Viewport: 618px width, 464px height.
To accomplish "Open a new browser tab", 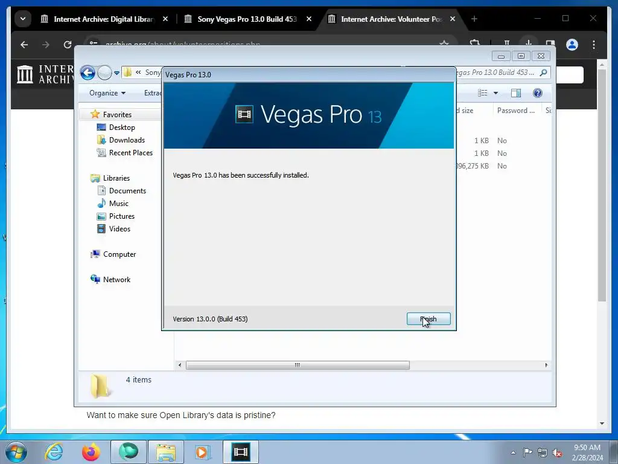I will tap(474, 19).
